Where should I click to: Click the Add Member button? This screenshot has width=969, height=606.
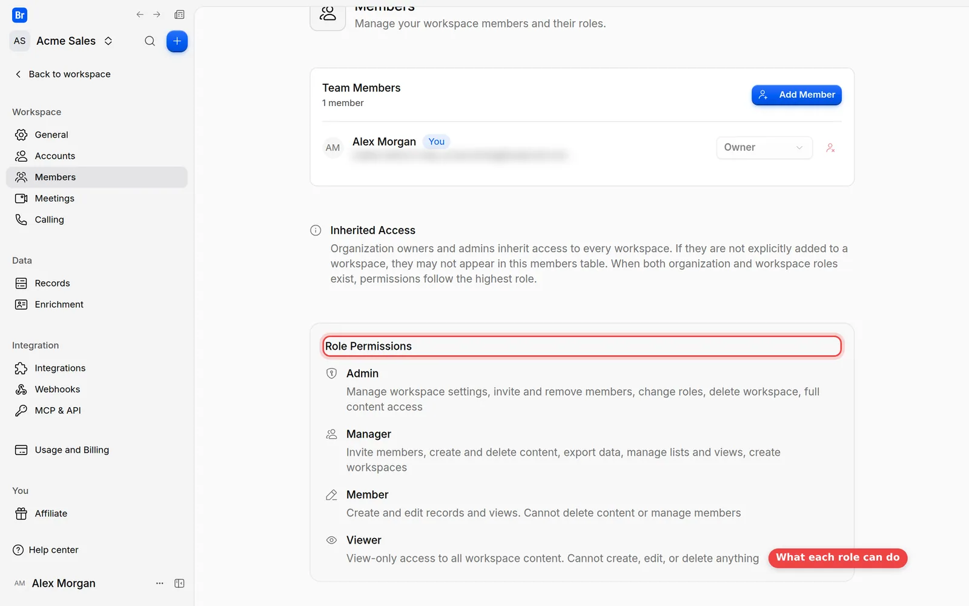click(x=796, y=95)
